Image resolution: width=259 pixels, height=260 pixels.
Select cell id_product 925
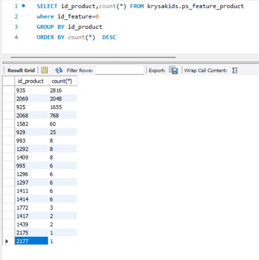[x=32, y=107]
